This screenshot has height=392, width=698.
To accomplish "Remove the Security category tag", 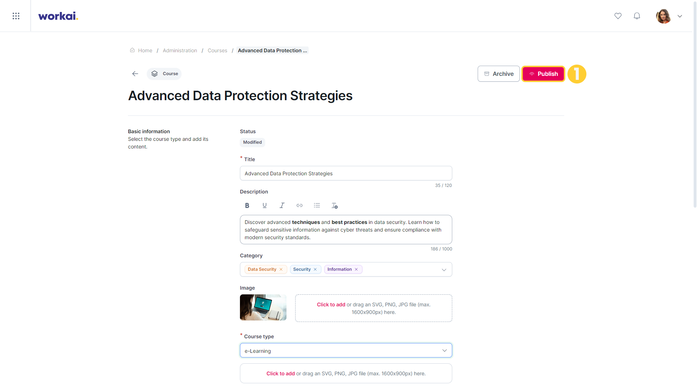I will (x=315, y=269).
